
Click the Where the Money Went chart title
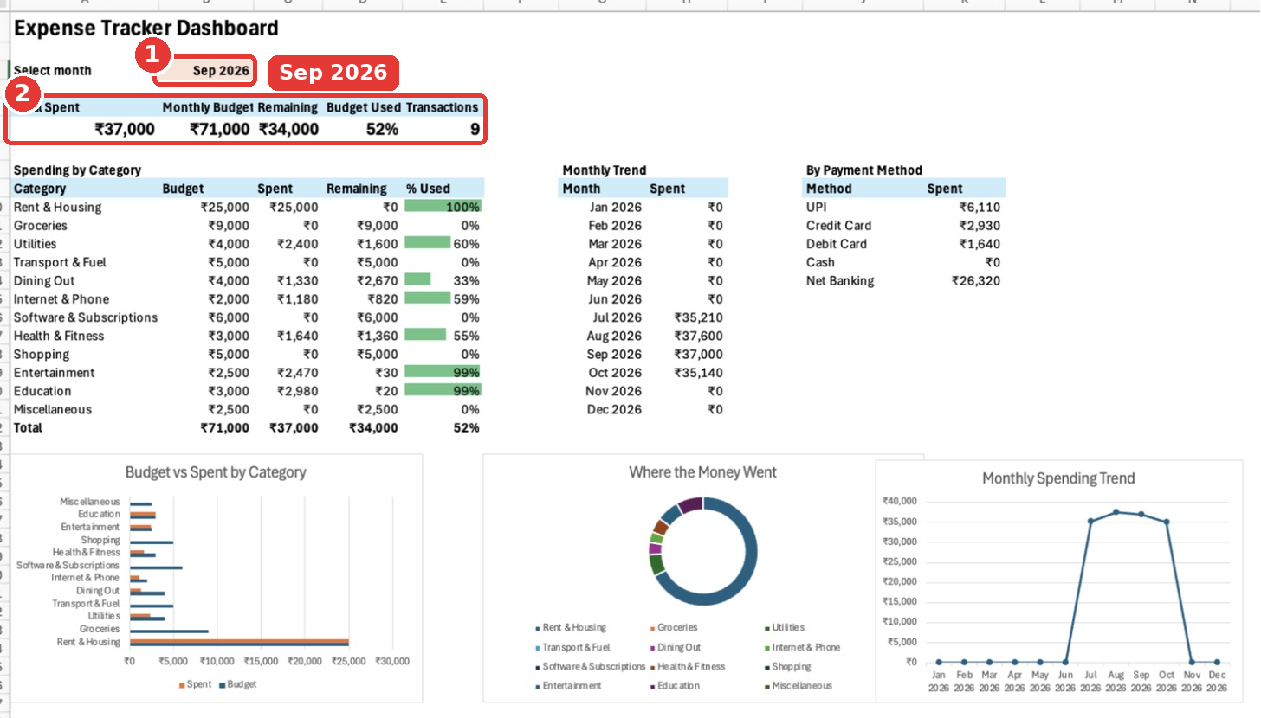tap(703, 472)
